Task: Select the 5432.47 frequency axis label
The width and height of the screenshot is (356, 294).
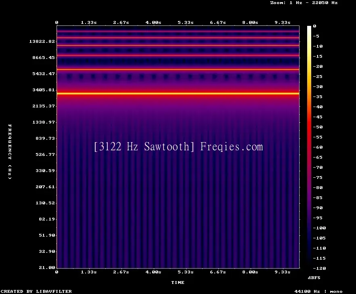Action: [44, 73]
